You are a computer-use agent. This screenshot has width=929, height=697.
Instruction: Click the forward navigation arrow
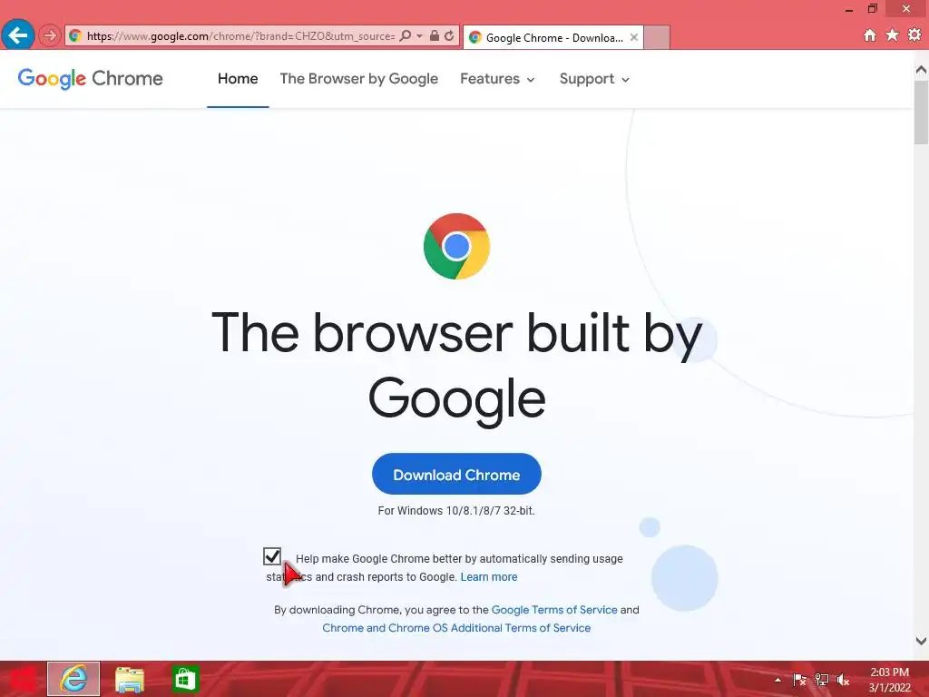pyautogui.click(x=50, y=35)
